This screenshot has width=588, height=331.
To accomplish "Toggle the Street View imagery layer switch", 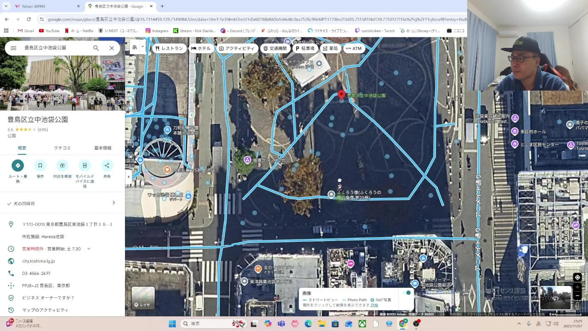I will [406, 293].
